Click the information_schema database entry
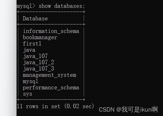This screenshot has width=163, height=116. [51, 31]
